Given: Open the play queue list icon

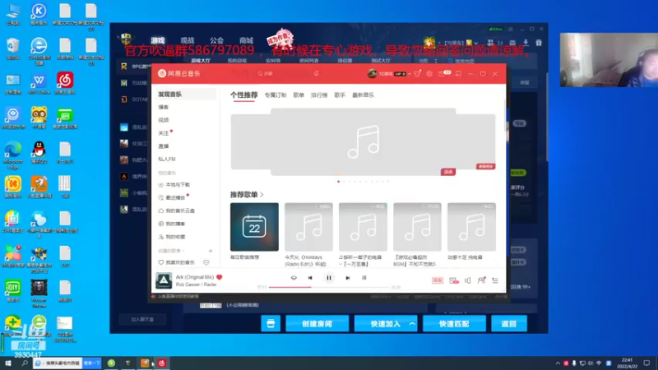Looking at the screenshot, I should (x=495, y=280).
